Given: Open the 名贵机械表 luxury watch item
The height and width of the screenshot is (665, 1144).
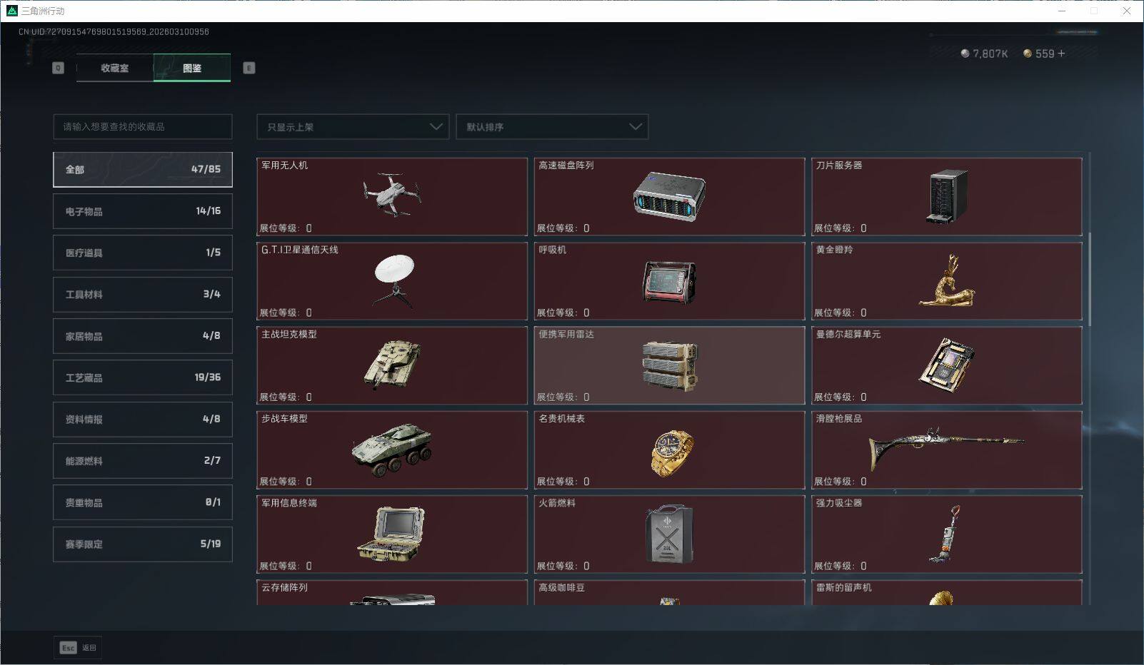Looking at the screenshot, I should coord(669,447).
